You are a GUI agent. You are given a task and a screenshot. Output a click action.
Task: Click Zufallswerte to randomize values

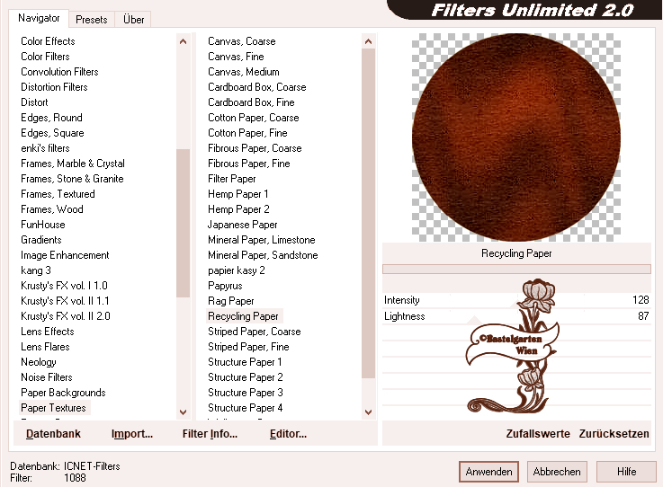tap(538, 434)
